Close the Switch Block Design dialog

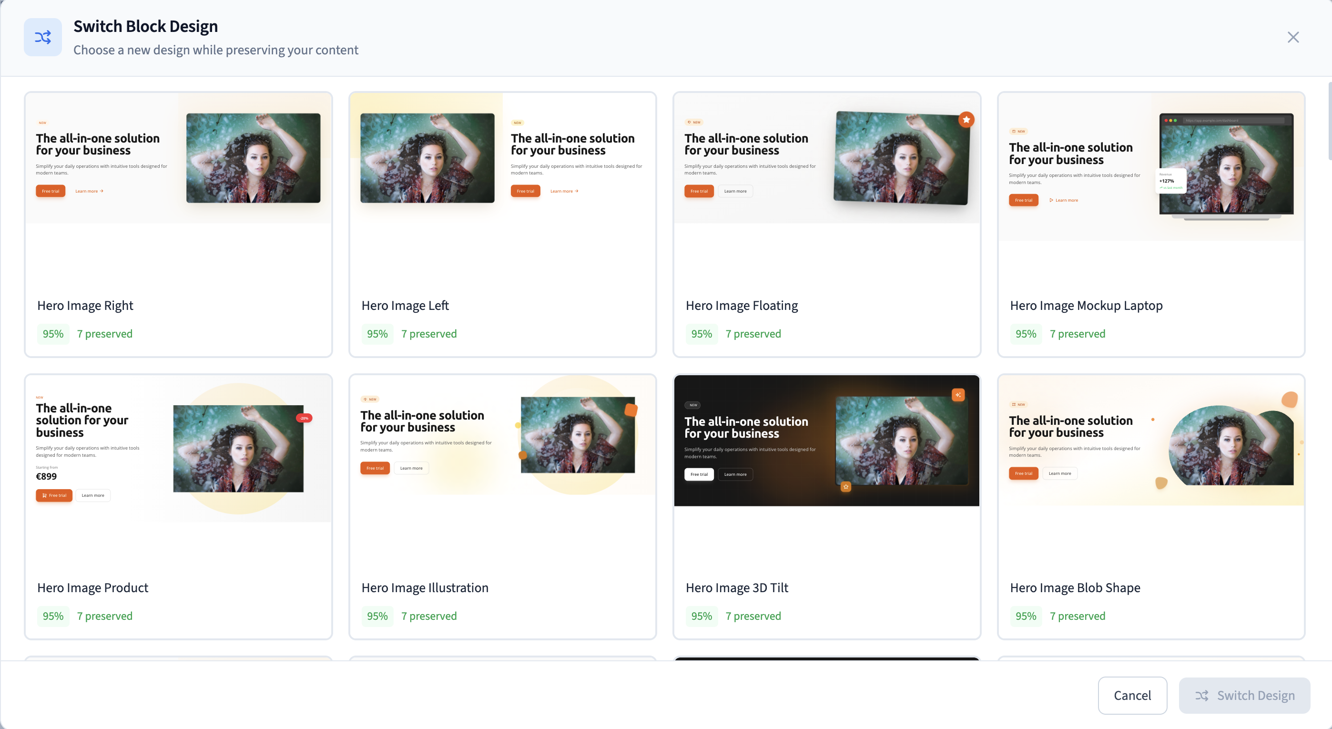point(1293,37)
